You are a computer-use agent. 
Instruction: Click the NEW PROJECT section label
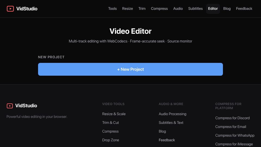[51, 57]
